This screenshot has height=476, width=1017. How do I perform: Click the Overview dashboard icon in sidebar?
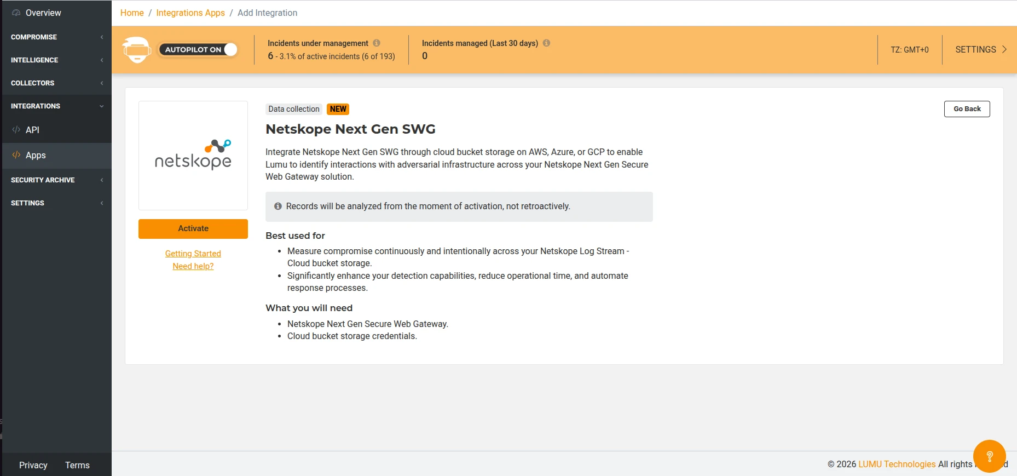coord(16,13)
